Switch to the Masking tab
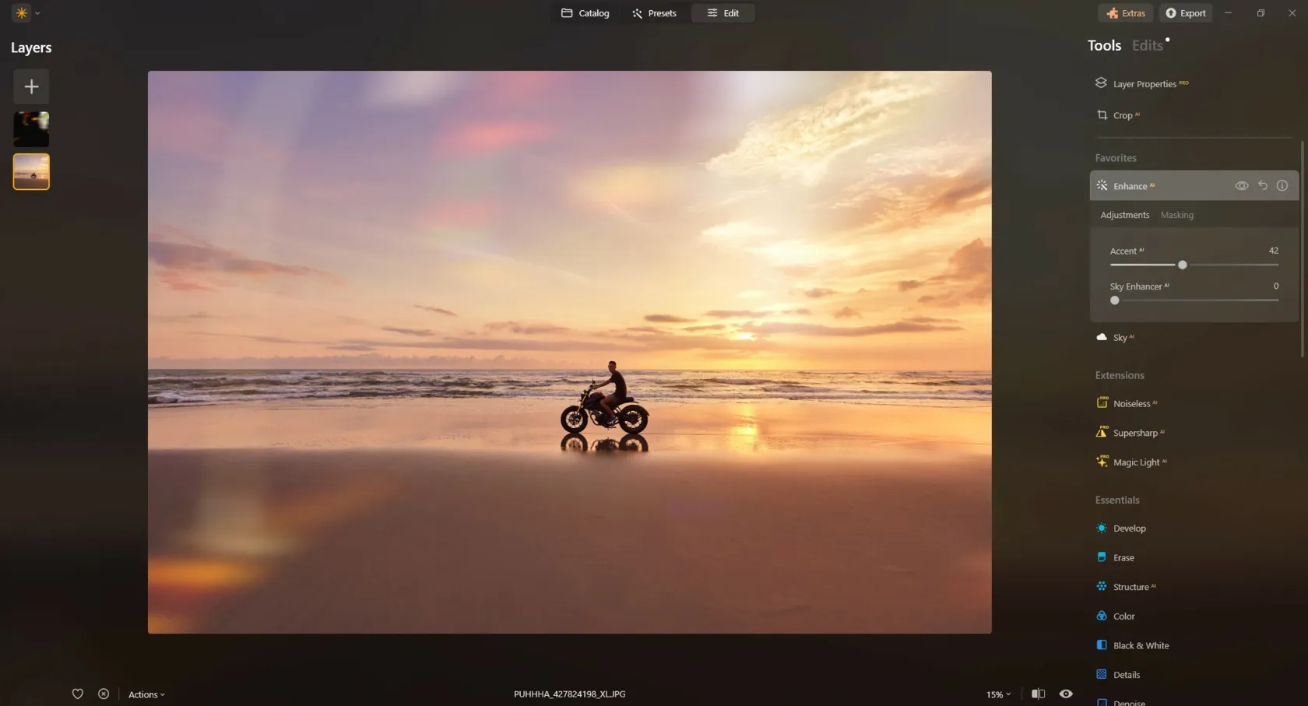 (1176, 215)
